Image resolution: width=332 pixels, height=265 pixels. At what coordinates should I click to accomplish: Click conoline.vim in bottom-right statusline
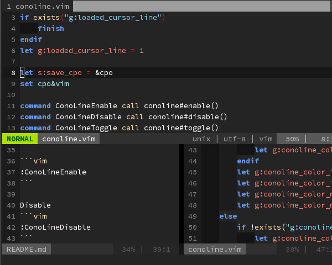tap(215, 250)
